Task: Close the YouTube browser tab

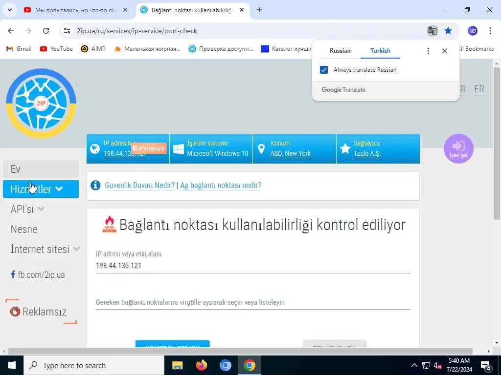Action: pos(125,10)
